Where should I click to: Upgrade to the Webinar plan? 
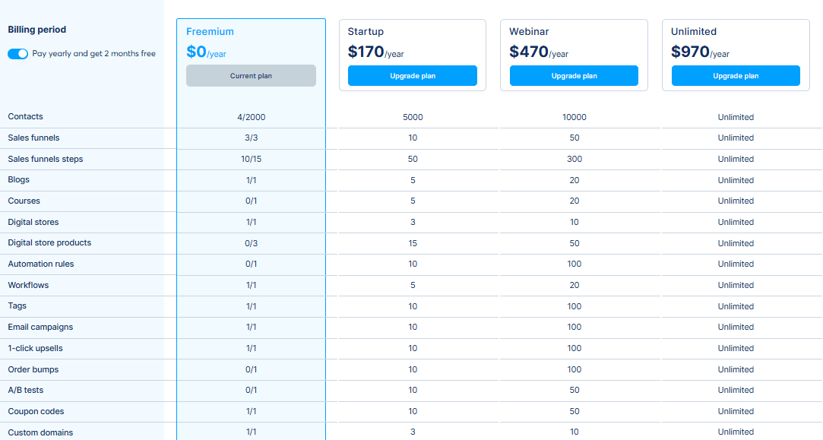pyautogui.click(x=574, y=76)
